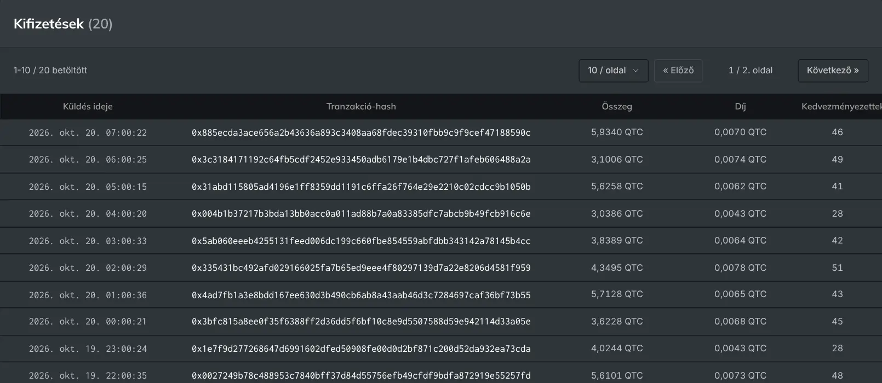
Task: Click the « Előző previous page button
Action: (x=678, y=71)
